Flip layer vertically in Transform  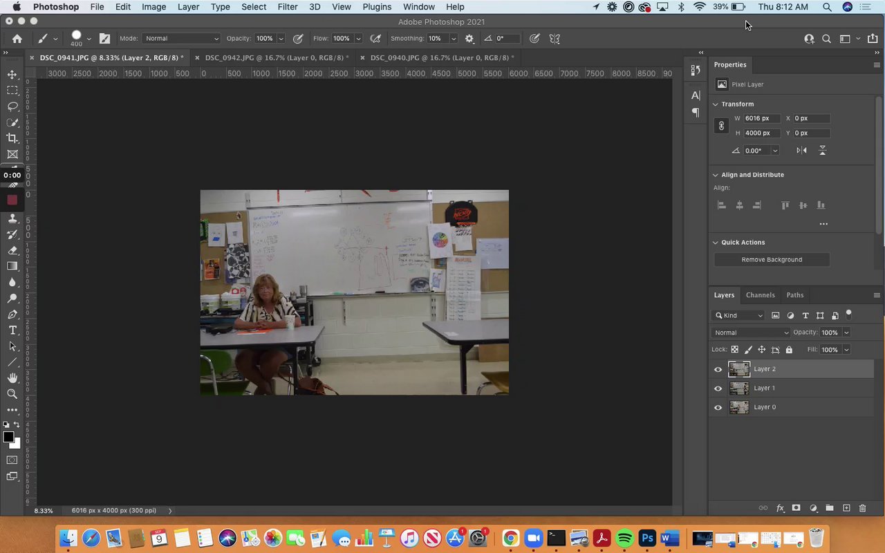click(x=823, y=150)
